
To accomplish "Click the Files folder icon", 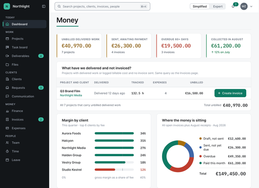I will pyautogui.click(x=7, y=64).
